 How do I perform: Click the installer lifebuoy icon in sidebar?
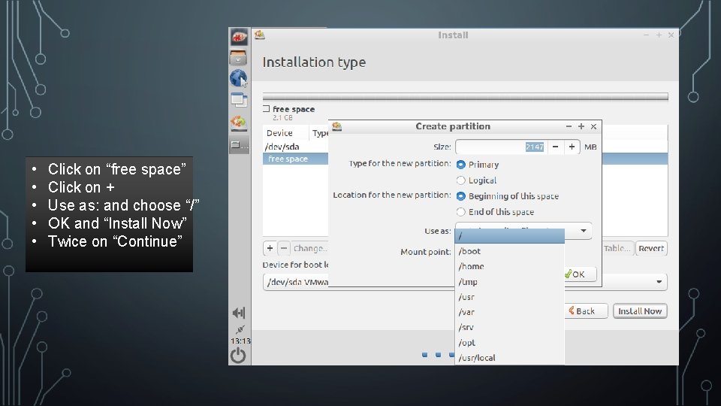click(239, 123)
